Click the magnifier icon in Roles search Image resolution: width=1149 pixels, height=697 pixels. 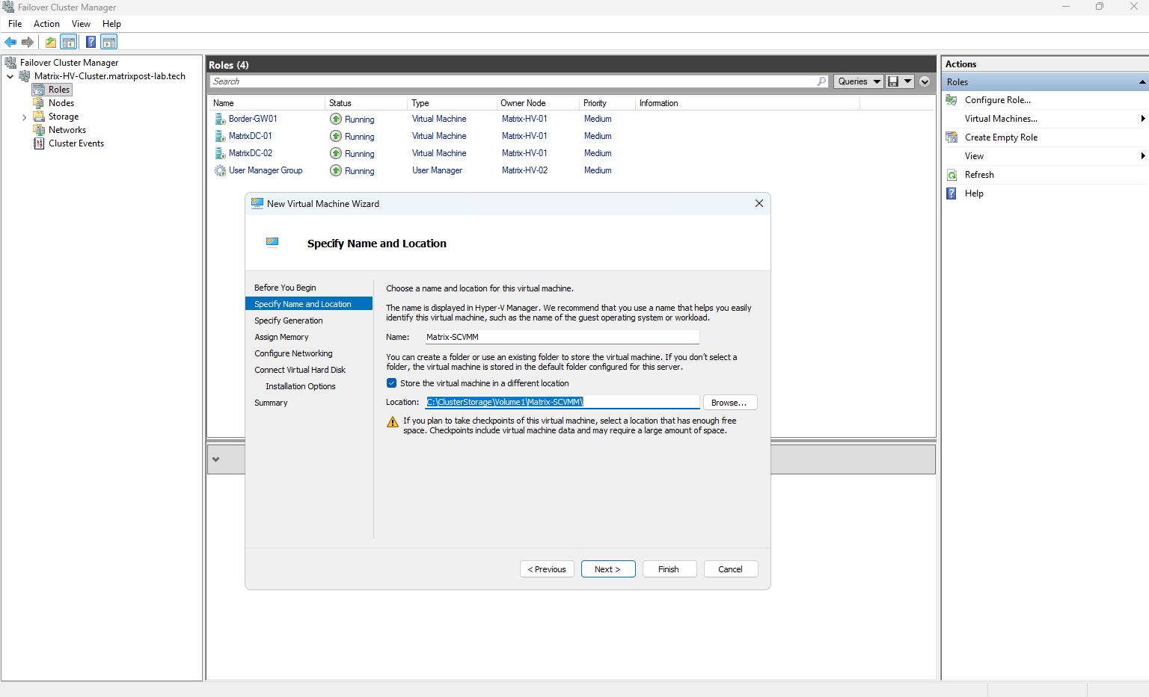[x=822, y=81]
